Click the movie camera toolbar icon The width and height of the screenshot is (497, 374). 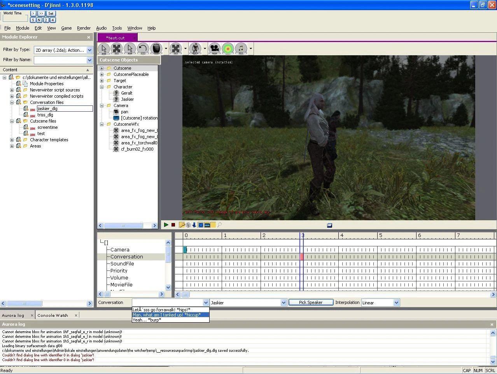click(214, 49)
